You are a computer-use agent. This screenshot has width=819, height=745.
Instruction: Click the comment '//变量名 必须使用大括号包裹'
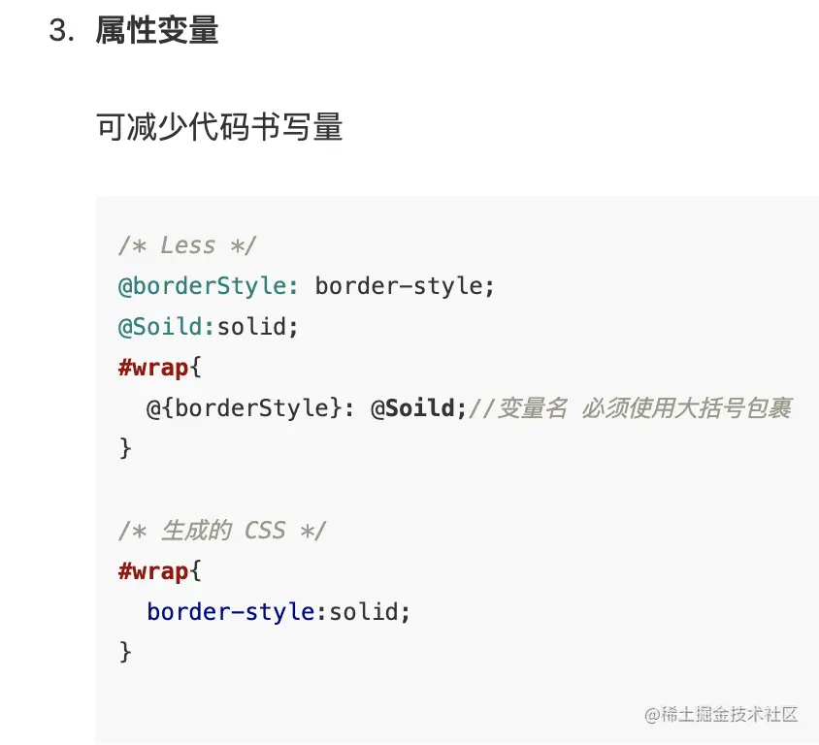click(x=631, y=408)
